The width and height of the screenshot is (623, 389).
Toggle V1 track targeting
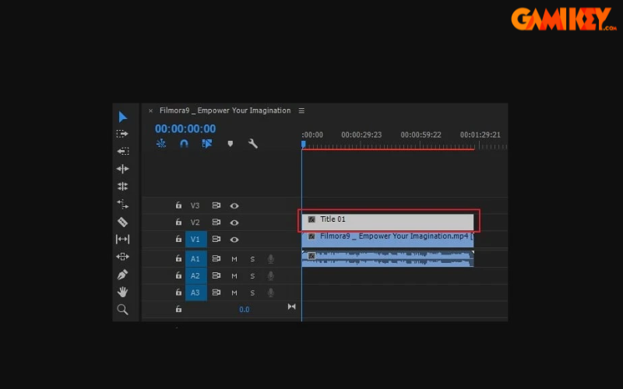point(196,240)
